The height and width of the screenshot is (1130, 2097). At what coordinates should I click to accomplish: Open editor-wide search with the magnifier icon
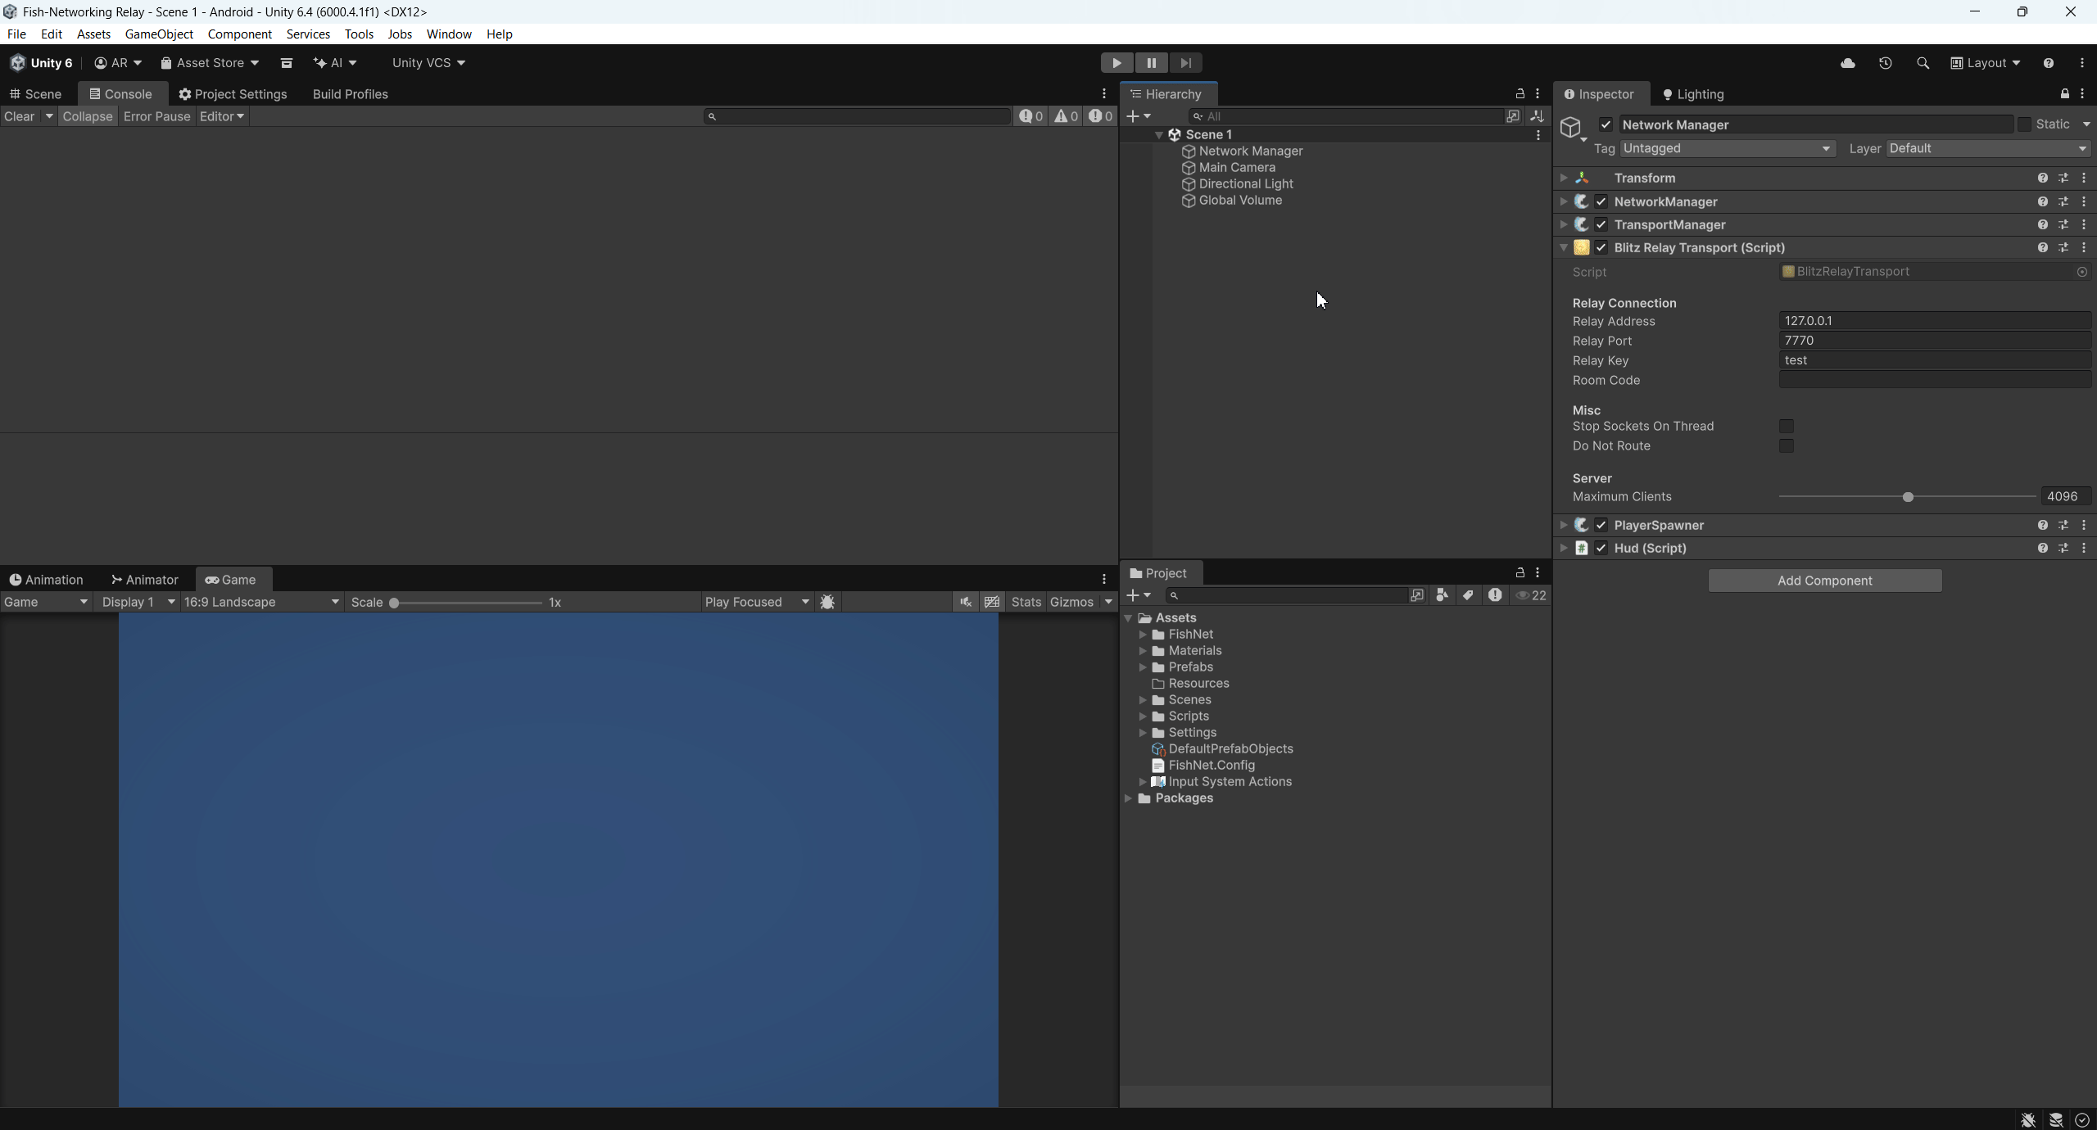(x=1923, y=63)
